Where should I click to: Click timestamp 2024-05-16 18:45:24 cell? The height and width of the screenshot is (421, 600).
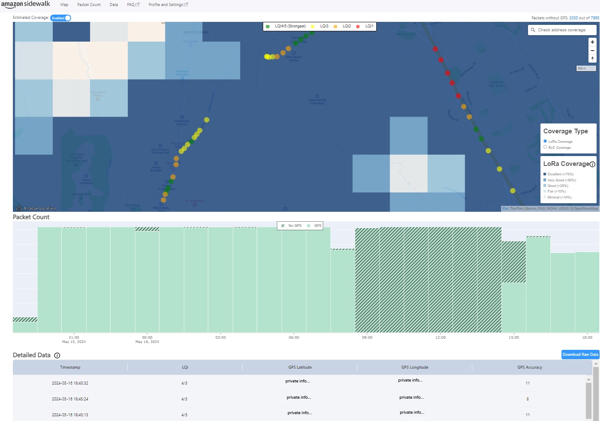[70, 399]
